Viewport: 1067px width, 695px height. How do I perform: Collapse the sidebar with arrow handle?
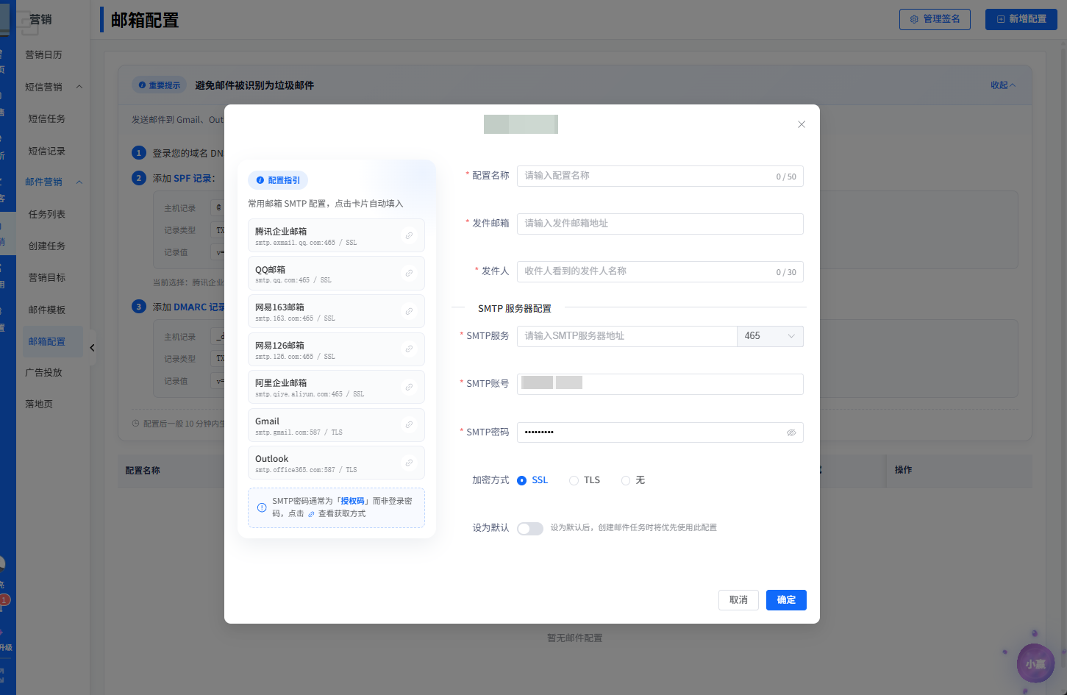[92, 348]
